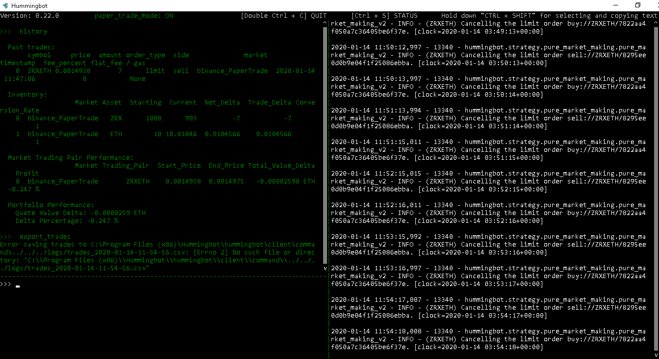Click the log entry timestamped 11:52:15,015
659x359 pixels.
488,181
